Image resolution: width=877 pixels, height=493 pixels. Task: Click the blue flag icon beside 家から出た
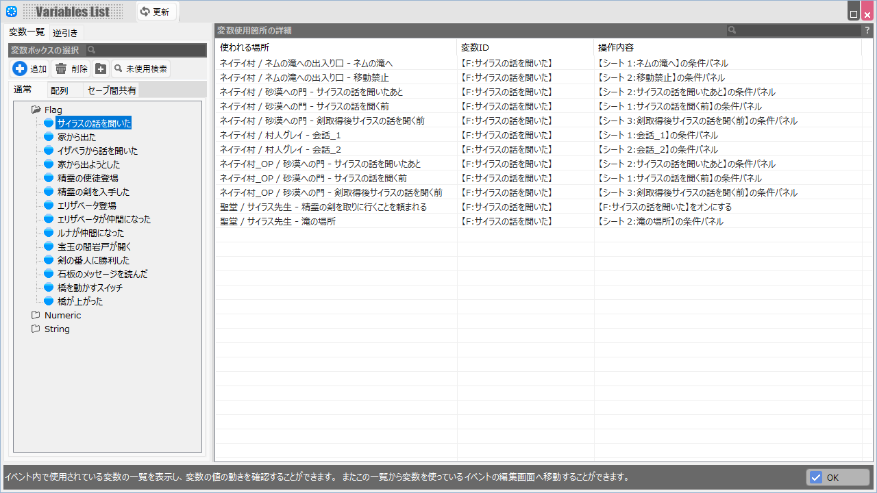[x=49, y=137]
